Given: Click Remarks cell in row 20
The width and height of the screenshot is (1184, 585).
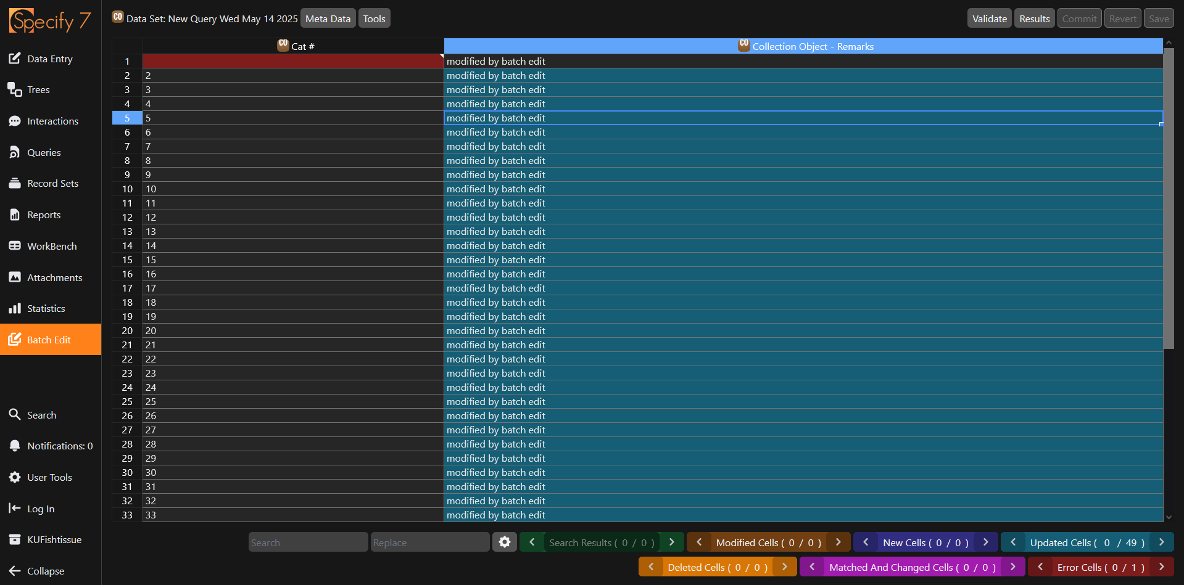Looking at the screenshot, I should (803, 330).
